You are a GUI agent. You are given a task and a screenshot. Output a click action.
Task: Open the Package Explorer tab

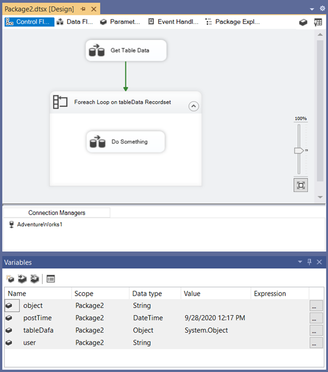pyautogui.click(x=232, y=22)
